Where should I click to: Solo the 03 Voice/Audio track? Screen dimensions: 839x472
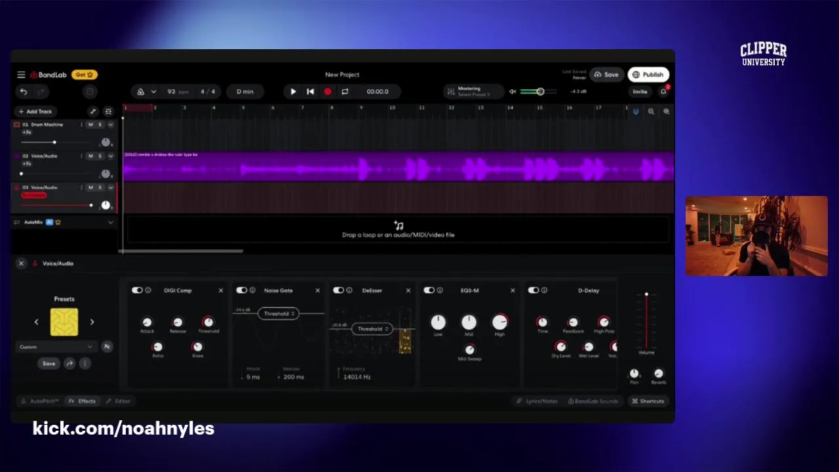[100, 187]
